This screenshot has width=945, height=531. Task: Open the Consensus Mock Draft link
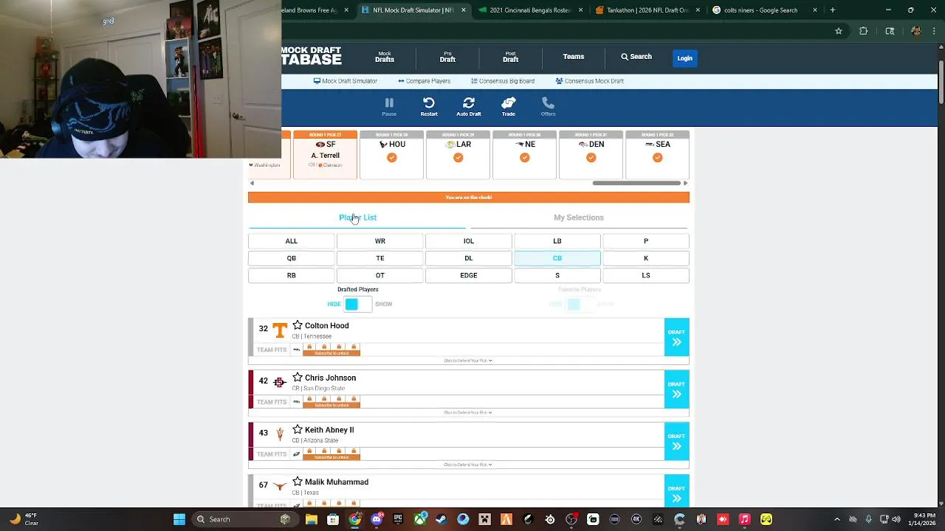pos(590,81)
